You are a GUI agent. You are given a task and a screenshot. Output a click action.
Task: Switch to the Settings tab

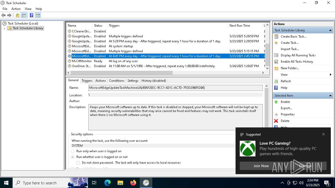133,81
